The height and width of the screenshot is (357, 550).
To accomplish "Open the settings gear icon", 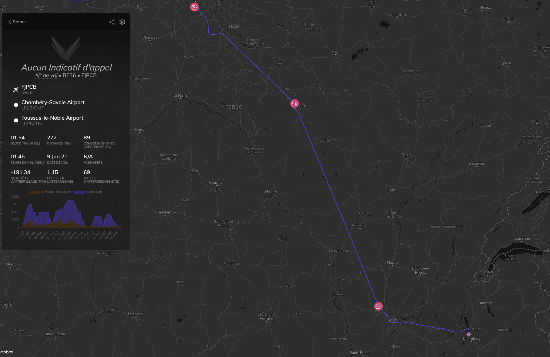I will coord(122,22).
